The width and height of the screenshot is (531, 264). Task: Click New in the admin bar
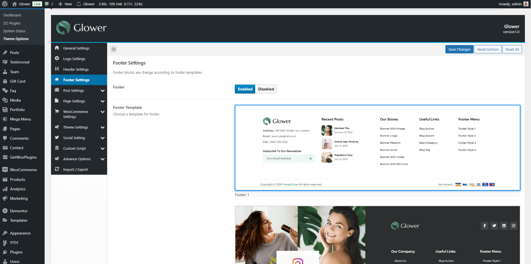65,4
